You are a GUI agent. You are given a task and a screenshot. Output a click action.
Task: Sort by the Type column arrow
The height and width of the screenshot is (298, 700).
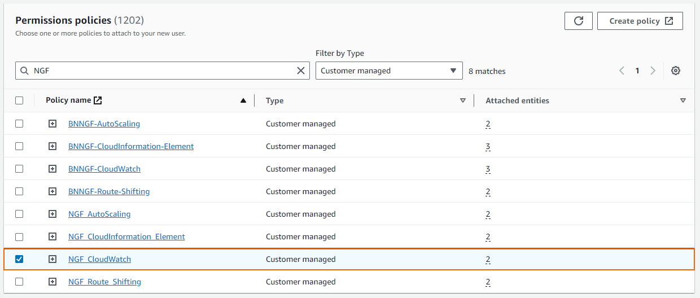click(x=463, y=100)
